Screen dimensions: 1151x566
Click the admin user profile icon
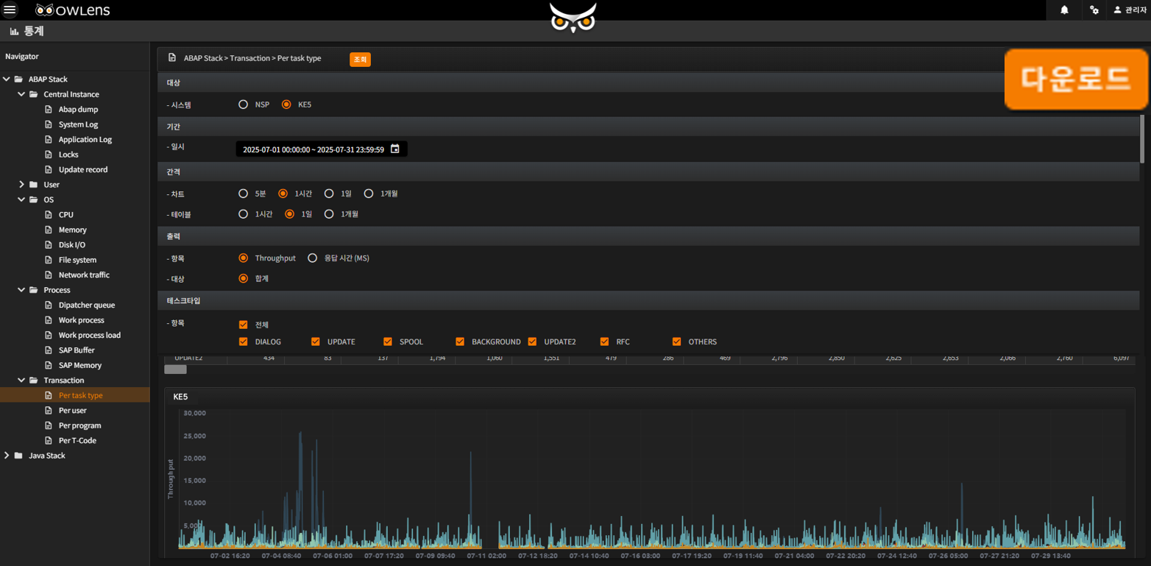(x=1117, y=10)
